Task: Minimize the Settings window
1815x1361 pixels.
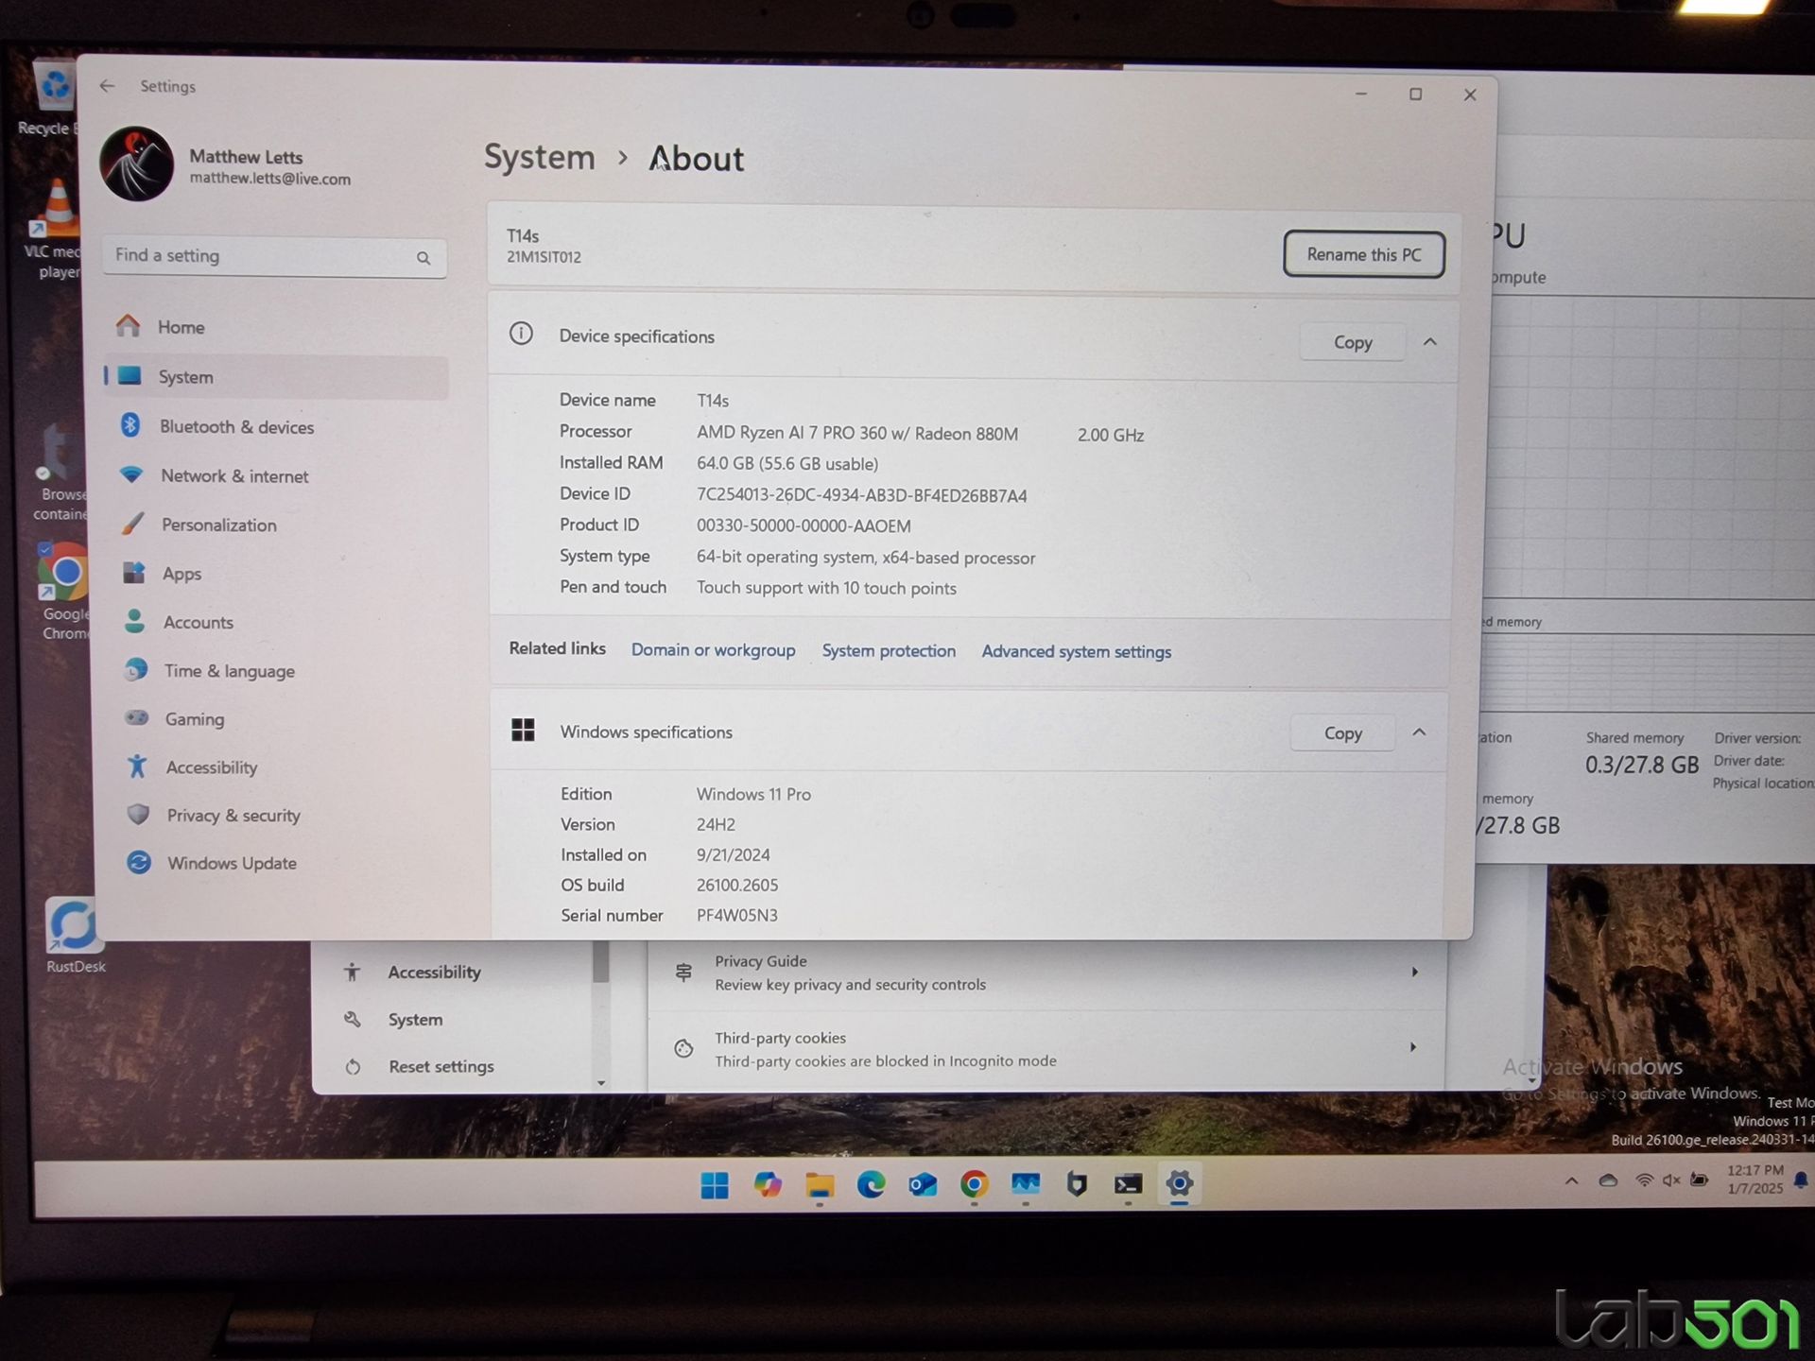Action: (x=1361, y=94)
